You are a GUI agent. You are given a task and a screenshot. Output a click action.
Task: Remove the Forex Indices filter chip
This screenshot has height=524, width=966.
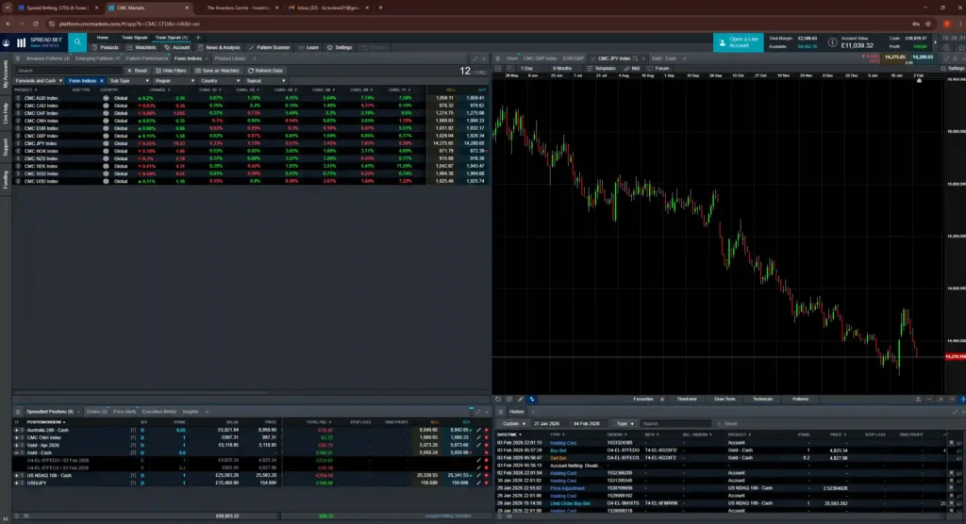(102, 81)
